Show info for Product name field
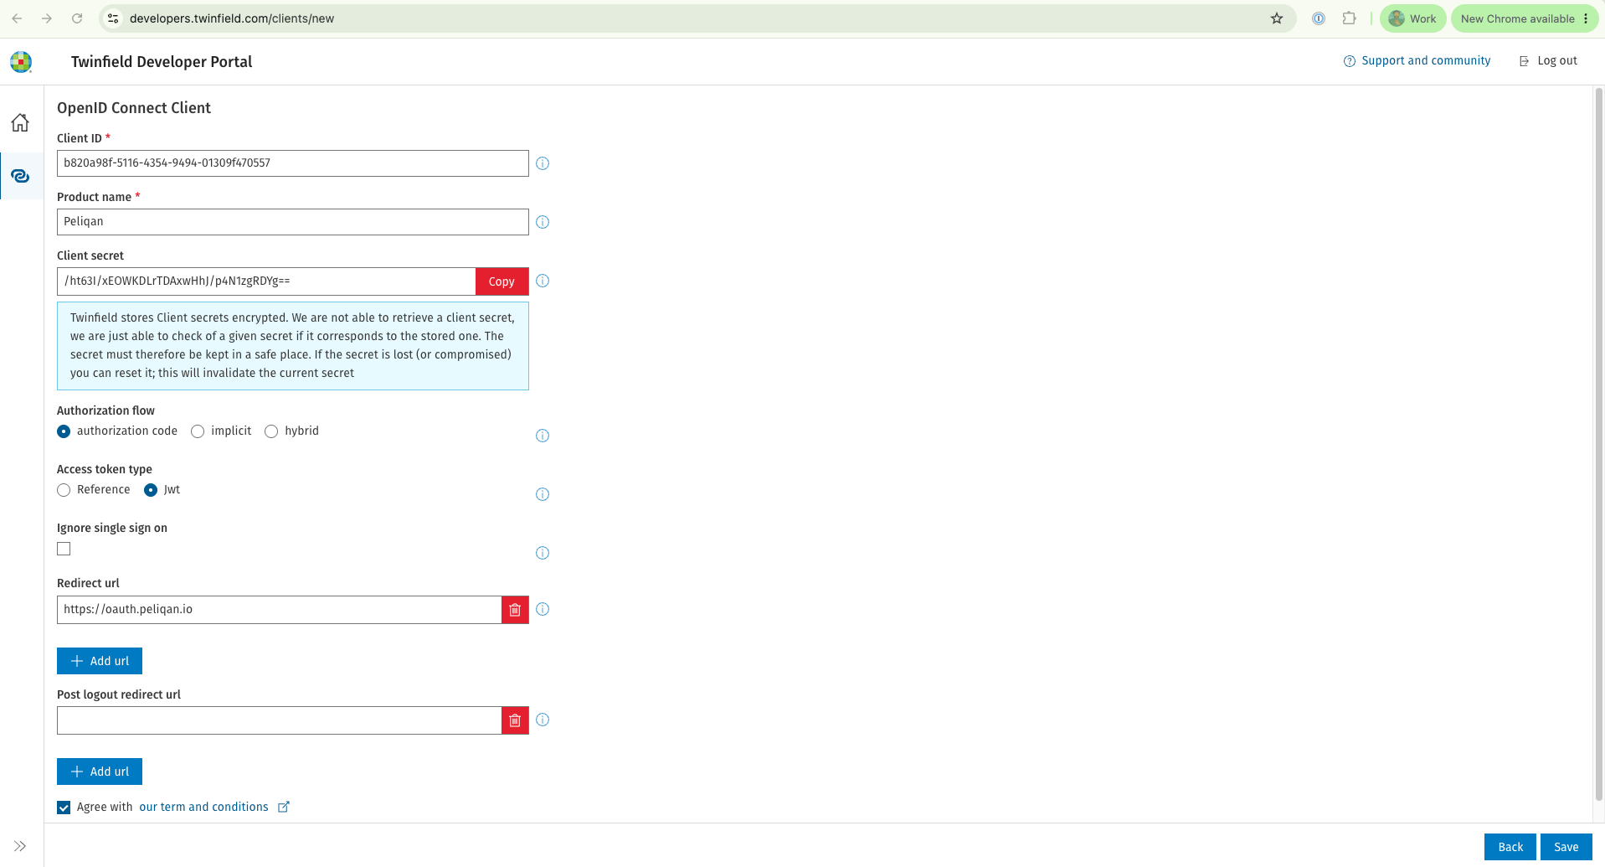Image resolution: width=1605 pixels, height=867 pixels. pos(543,222)
